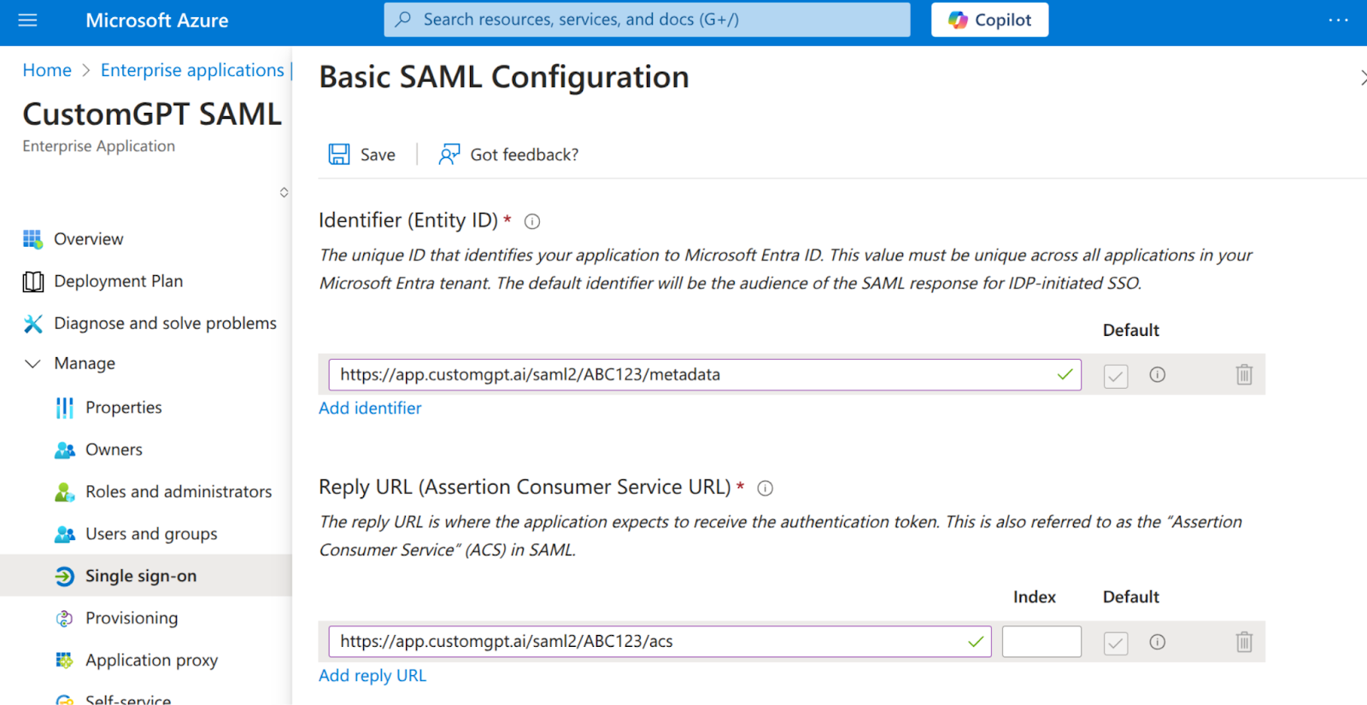Image resolution: width=1367 pixels, height=705 pixels.
Task: Edit the metadata identifier URL field
Action: click(705, 374)
